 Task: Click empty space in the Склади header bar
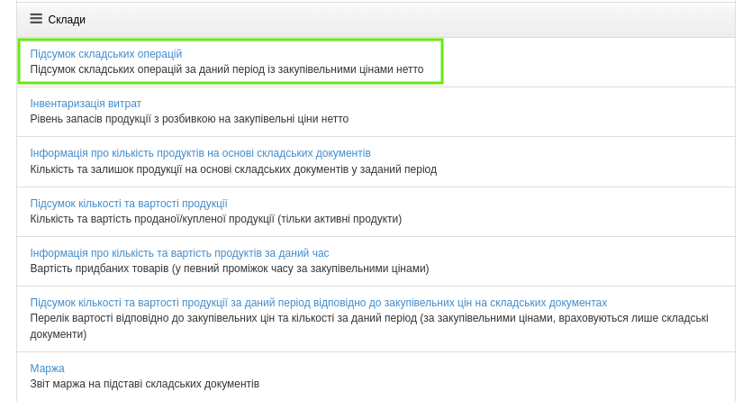(x=405, y=19)
